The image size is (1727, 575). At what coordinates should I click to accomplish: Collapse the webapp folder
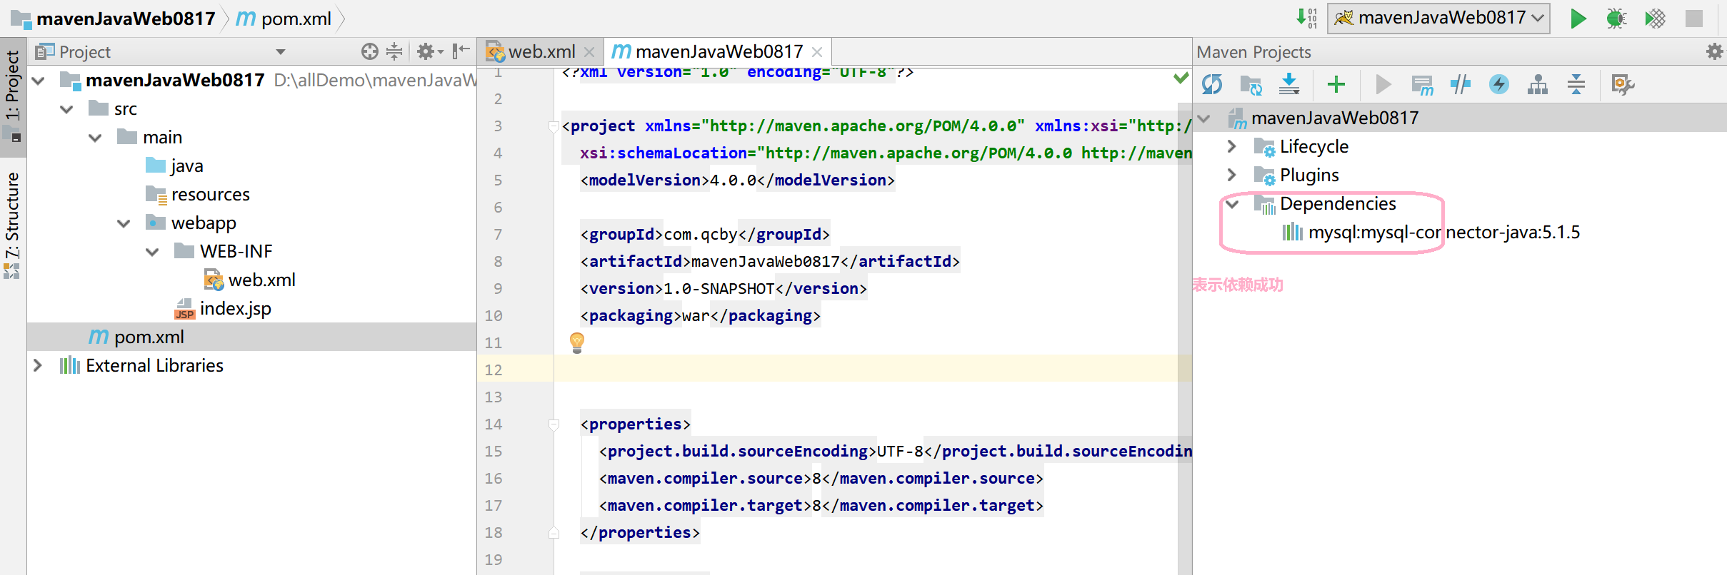(x=124, y=223)
